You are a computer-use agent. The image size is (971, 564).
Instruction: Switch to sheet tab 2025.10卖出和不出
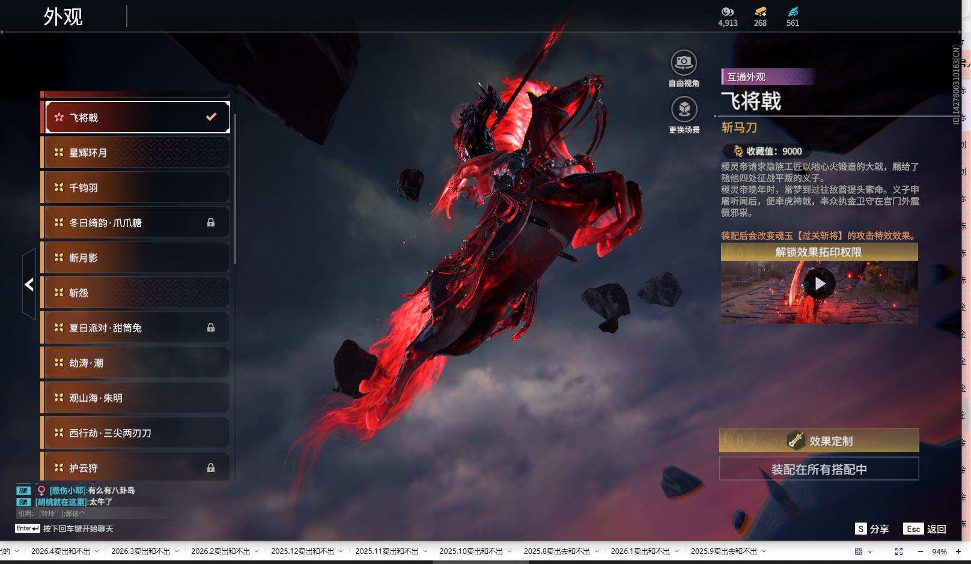pyautogui.click(x=471, y=551)
